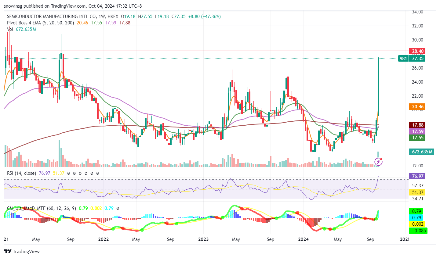This screenshot has height=258, width=440.
Task: Select the 672.635M value beside the Vol label
Action: point(26,29)
